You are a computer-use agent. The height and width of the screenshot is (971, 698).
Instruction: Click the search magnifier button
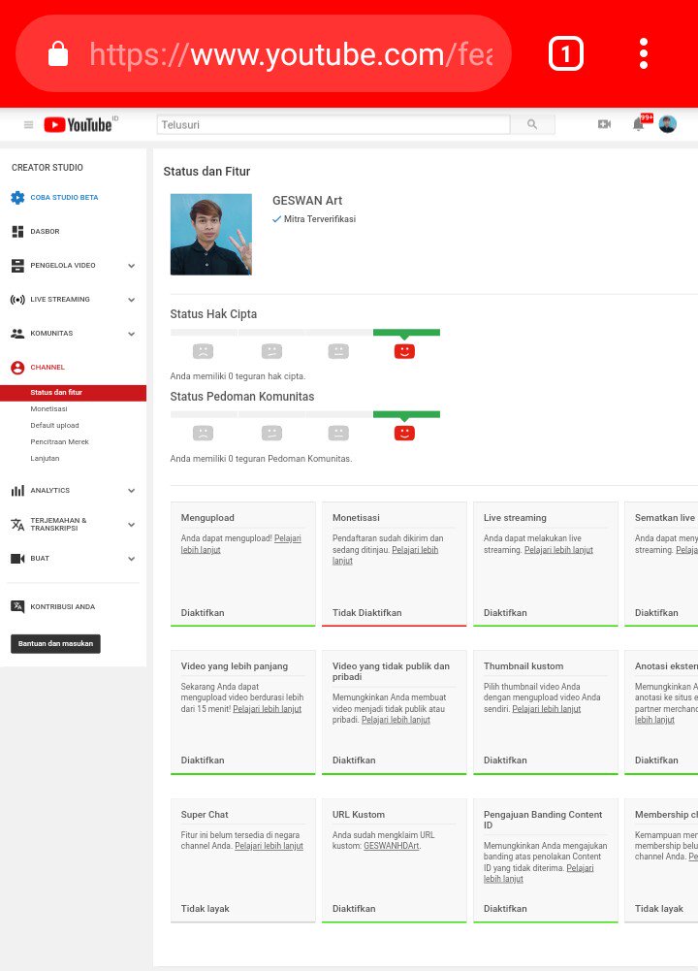(x=532, y=124)
